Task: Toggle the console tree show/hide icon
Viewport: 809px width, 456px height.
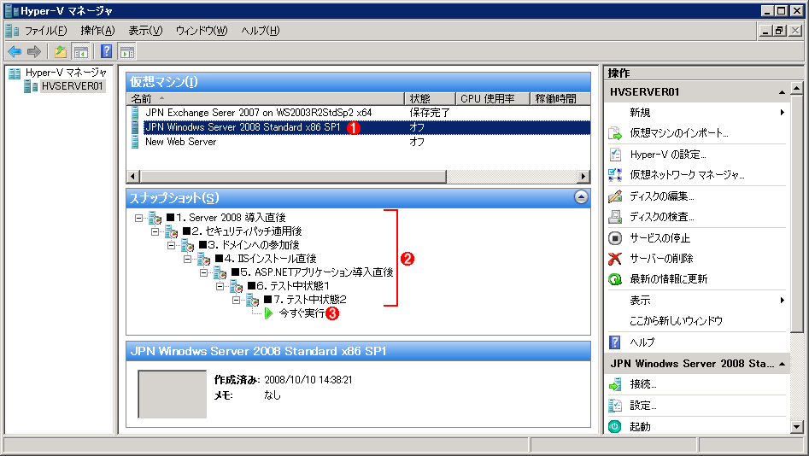Action: (x=81, y=51)
